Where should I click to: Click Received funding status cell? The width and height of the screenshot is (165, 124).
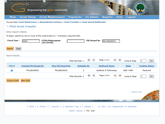coord(147,71)
